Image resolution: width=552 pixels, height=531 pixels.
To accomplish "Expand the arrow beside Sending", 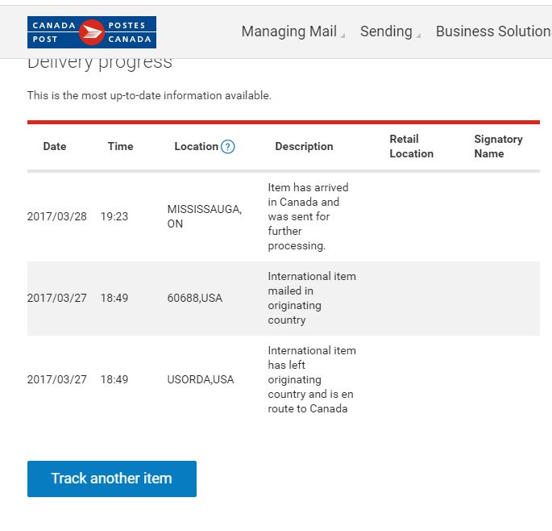I will (x=418, y=36).
